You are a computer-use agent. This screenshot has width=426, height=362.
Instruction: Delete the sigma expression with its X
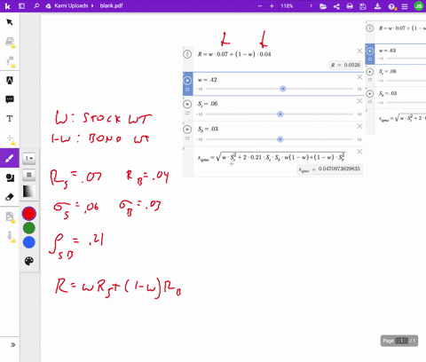(359, 152)
